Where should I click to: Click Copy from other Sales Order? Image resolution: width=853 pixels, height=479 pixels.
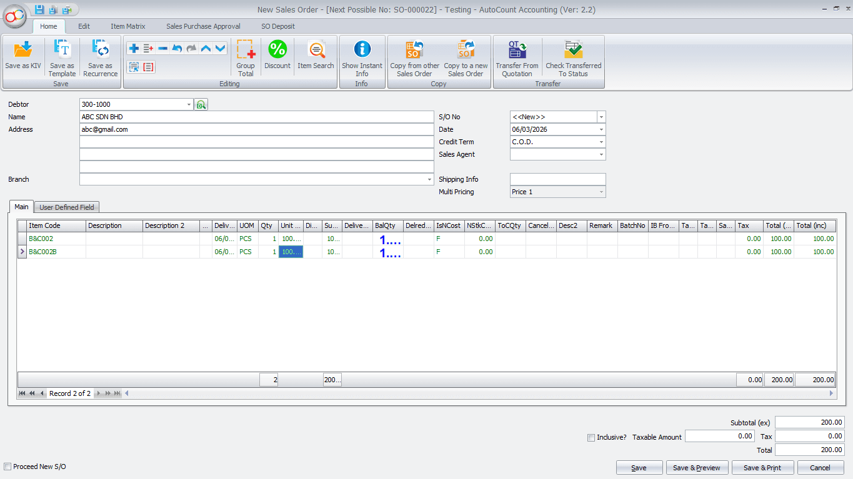[x=414, y=56]
